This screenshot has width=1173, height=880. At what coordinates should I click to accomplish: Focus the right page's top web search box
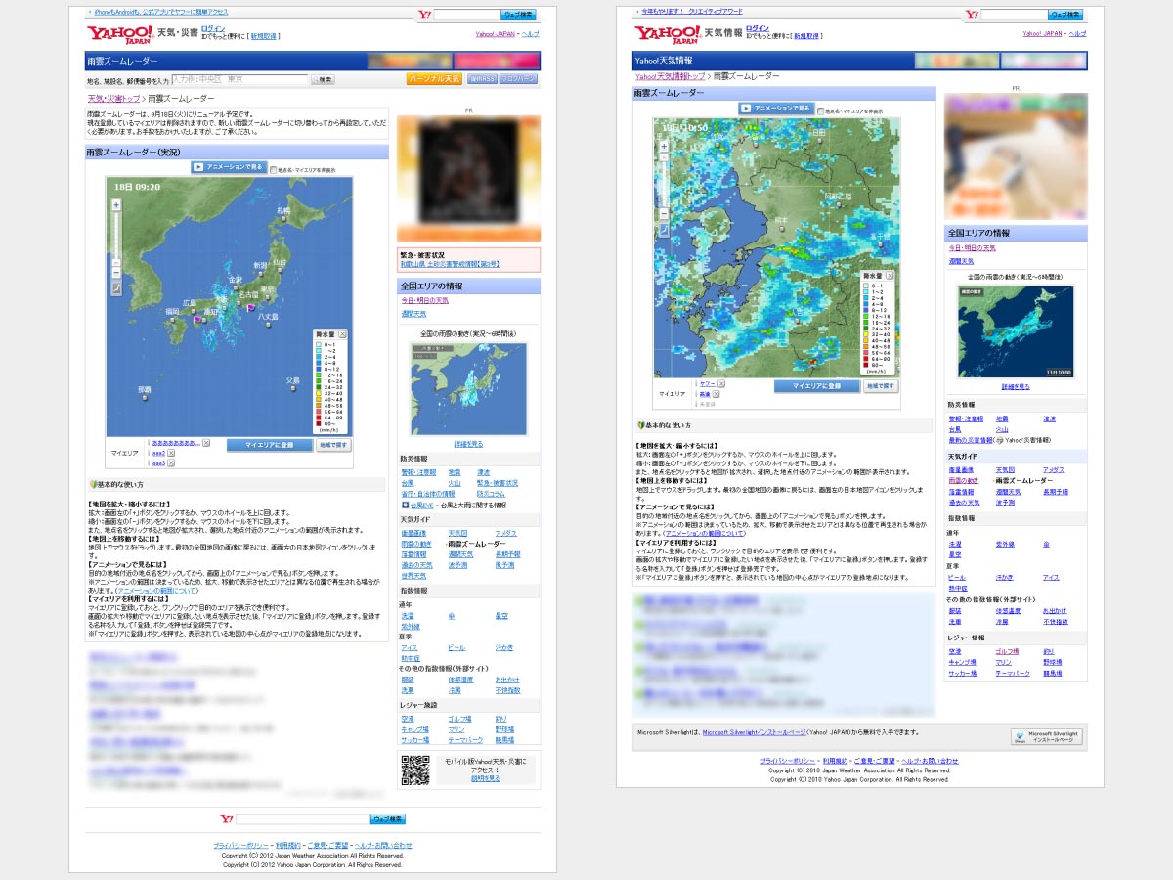click(x=1015, y=15)
